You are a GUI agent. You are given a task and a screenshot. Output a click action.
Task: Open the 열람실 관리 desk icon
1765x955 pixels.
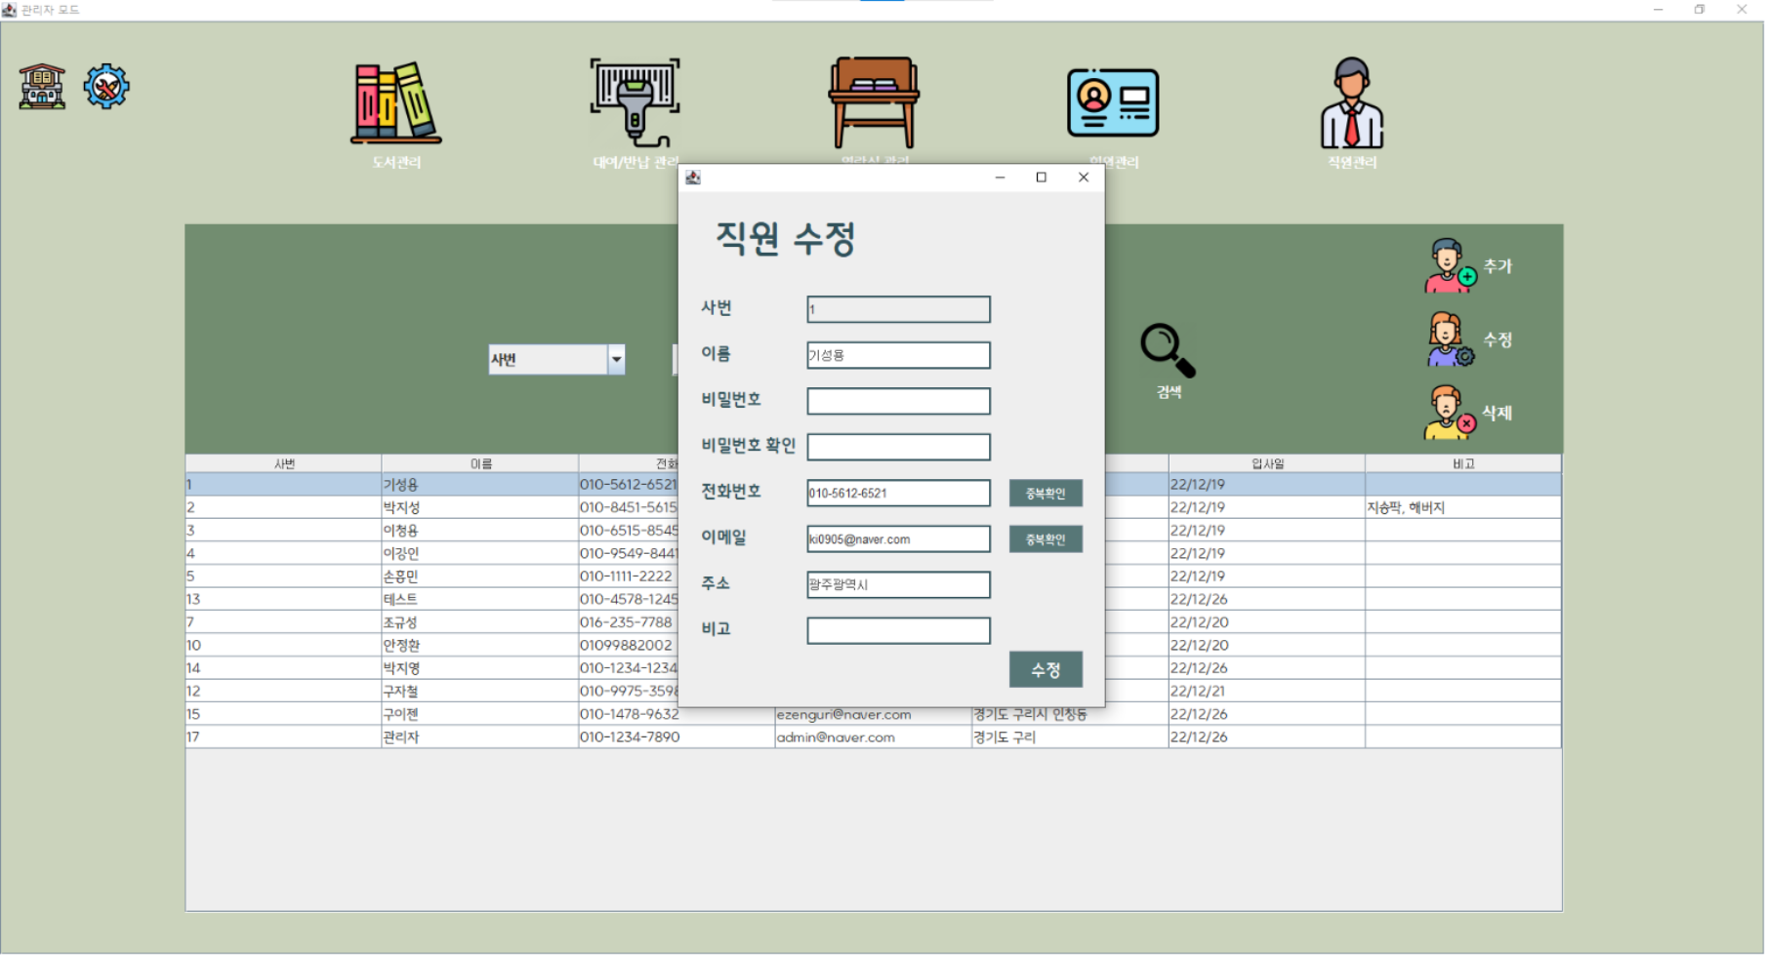click(872, 100)
